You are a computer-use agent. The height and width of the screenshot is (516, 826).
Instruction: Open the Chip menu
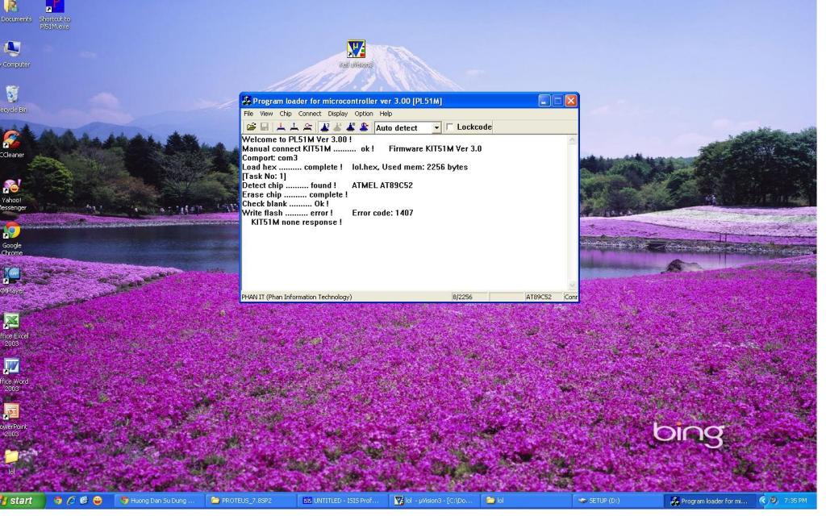(x=286, y=114)
